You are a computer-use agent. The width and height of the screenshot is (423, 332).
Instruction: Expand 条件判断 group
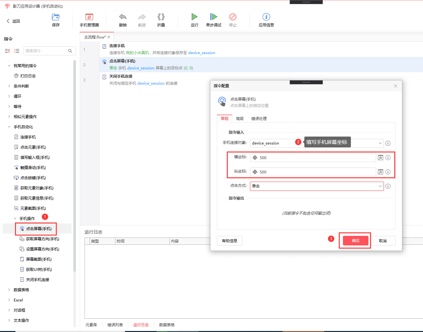pos(9,86)
